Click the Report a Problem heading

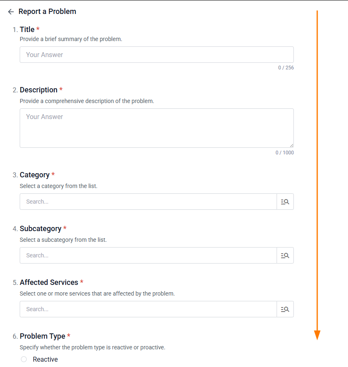[47, 11]
